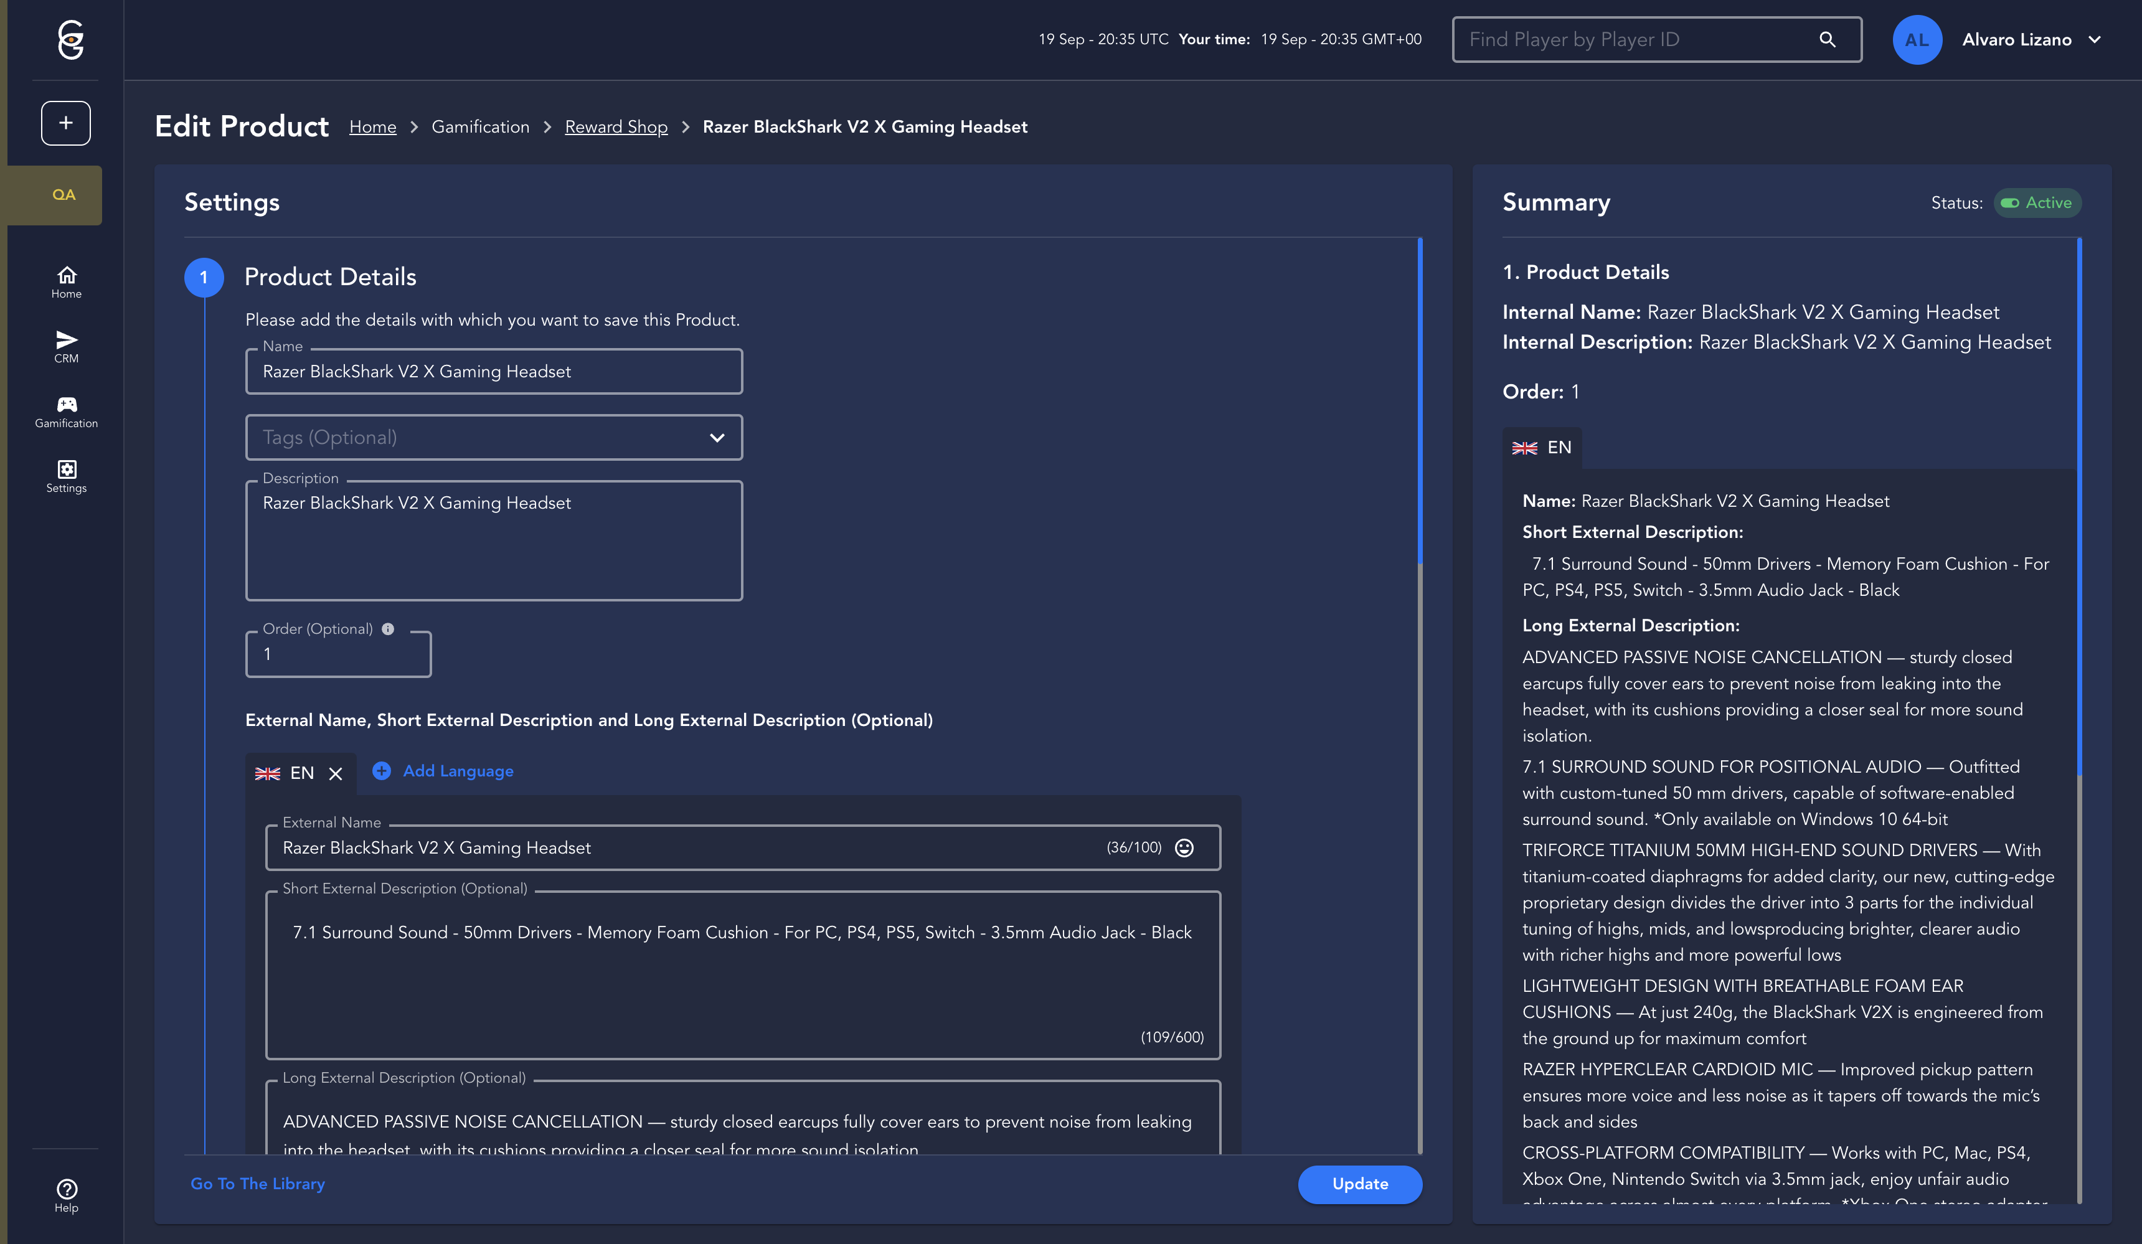Select the QA environment tab
This screenshot has height=1244, width=2142.
pyautogui.click(x=64, y=195)
